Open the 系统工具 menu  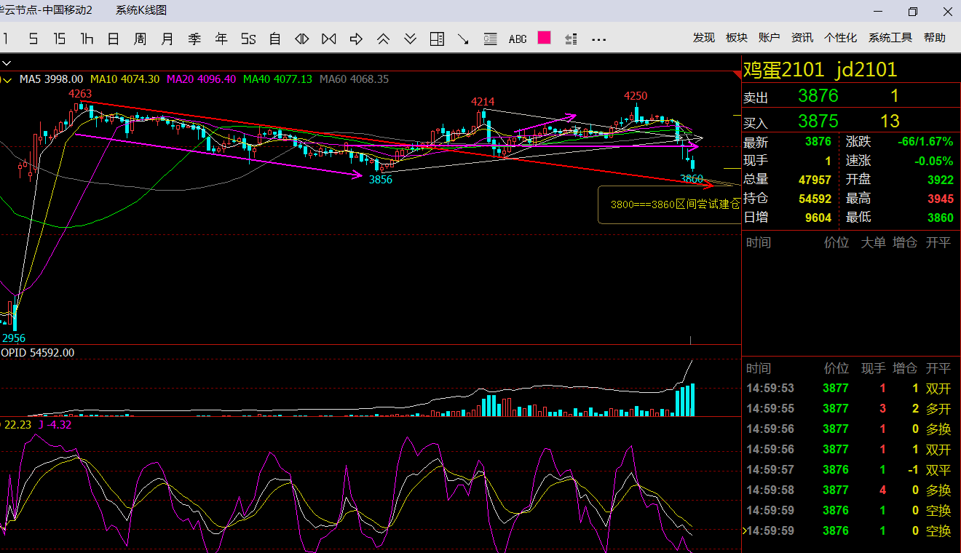click(890, 38)
